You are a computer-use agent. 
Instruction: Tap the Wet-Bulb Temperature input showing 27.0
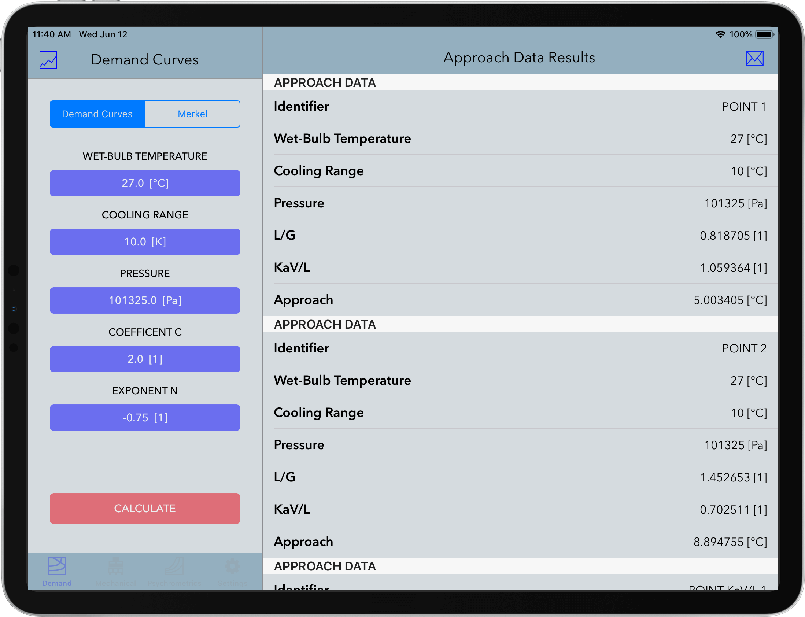pyautogui.click(x=145, y=183)
